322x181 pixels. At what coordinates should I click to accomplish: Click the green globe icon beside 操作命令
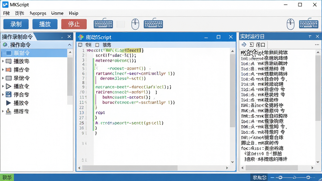[5, 45]
